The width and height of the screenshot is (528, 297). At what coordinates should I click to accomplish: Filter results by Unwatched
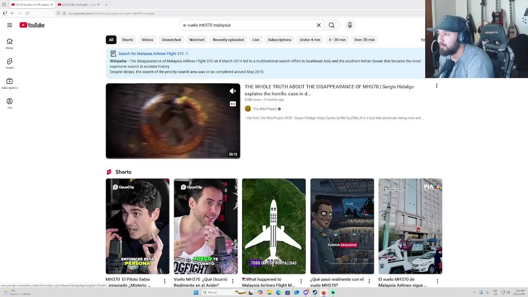coord(171,40)
